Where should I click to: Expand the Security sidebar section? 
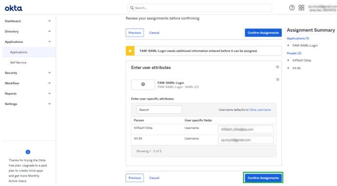tap(28, 73)
